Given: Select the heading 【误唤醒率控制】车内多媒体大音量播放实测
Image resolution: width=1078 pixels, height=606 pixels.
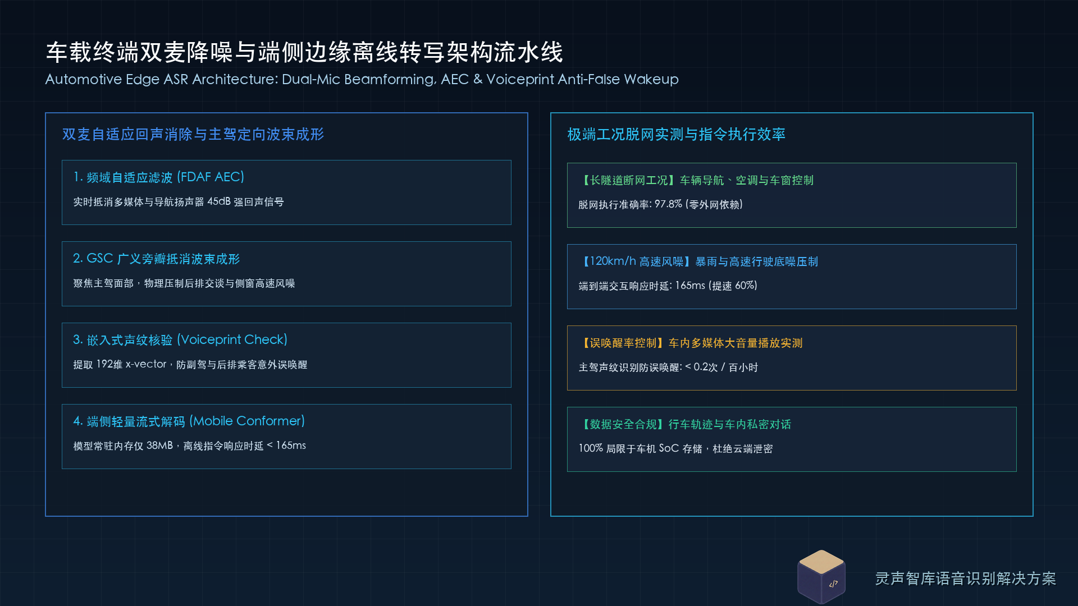Looking at the screenshot, I should tap(691, 343).
